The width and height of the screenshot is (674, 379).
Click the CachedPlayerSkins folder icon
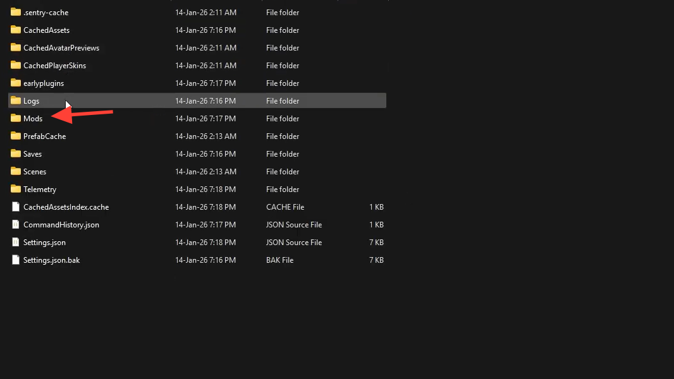tap(16, 65)
